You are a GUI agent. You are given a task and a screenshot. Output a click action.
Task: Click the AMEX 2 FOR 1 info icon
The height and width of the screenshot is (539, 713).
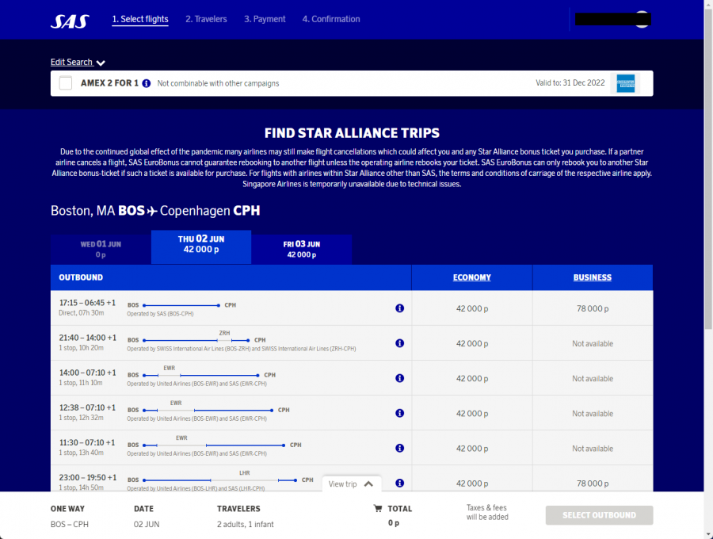tap(147, 83)
